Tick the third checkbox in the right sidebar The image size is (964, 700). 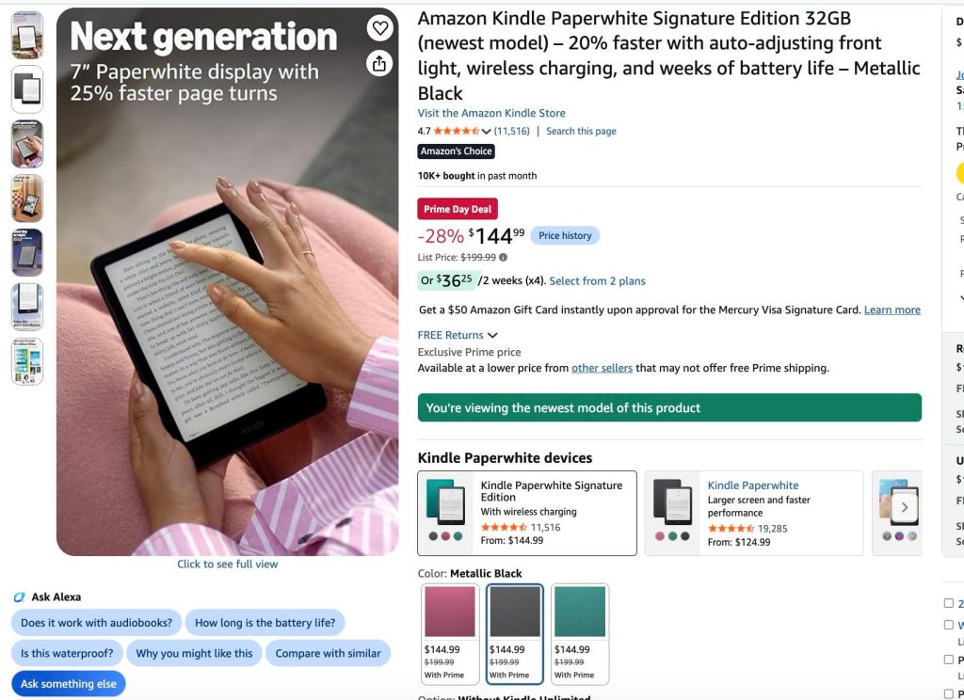[x=949, y=660]
